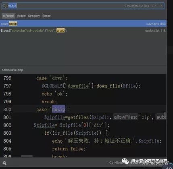The height and width of the screenshot is (169, 173).
Task: Click line number 796 in preview gutter
Action: (7, 78)
